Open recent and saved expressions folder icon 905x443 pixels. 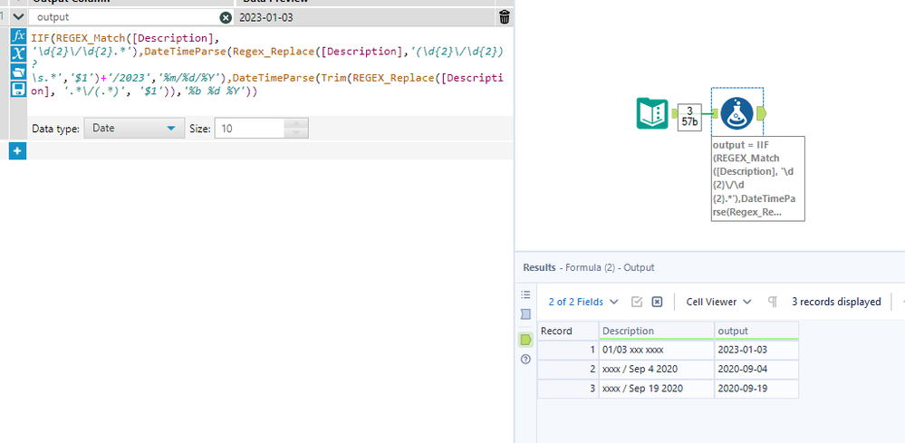[18, 72]
